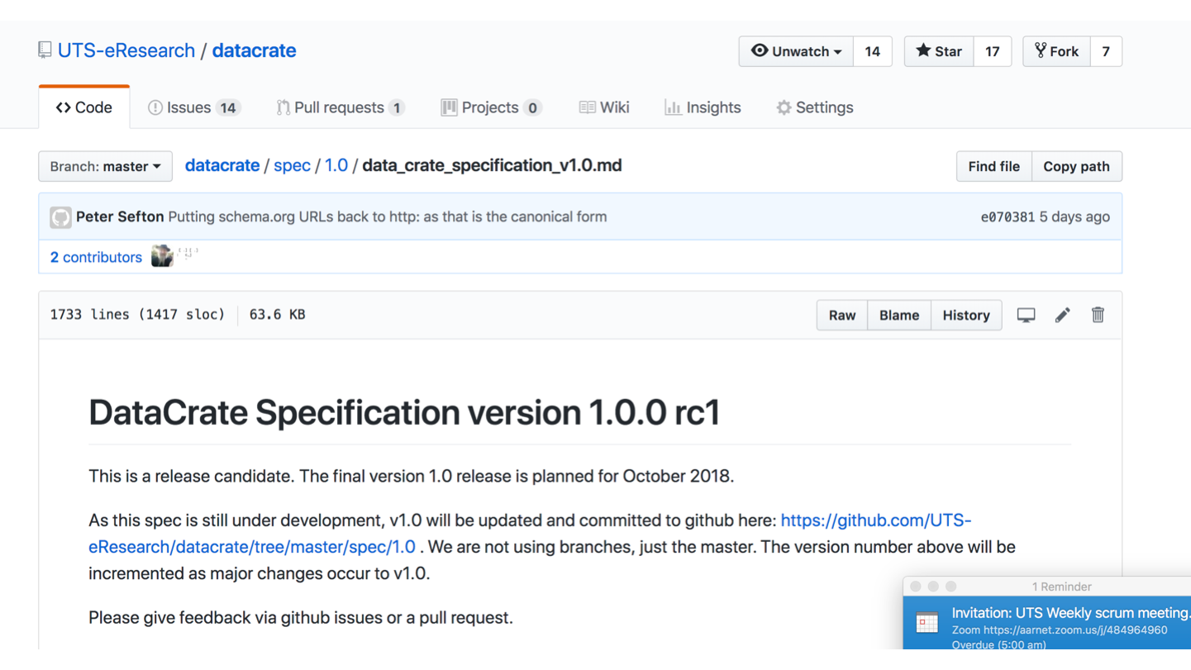Fork the datacrate repository

pyautogui.click(x=1056, y=51)
